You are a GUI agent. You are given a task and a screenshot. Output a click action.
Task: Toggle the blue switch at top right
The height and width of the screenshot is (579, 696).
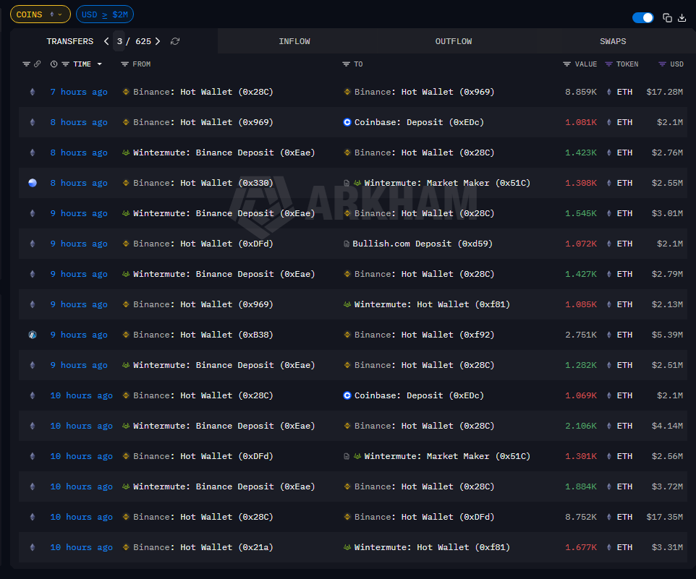(642, 18)
